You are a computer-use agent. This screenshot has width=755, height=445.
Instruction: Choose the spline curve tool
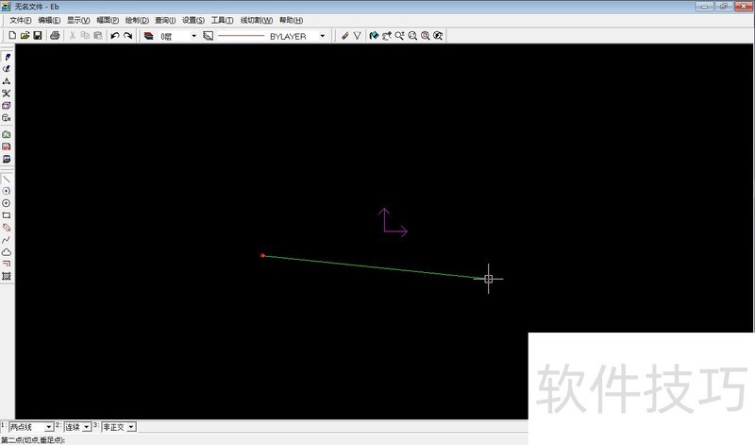click(x=7, y=240)
